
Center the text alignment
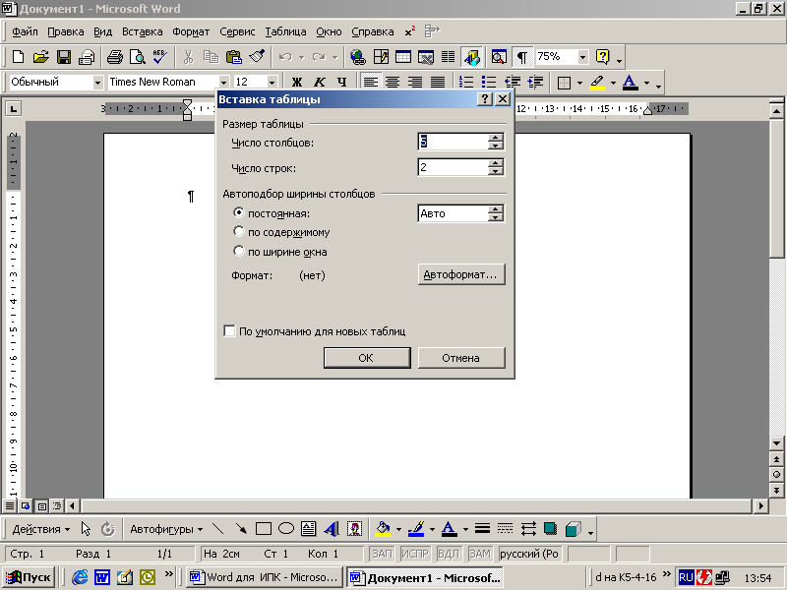[393, 82]
